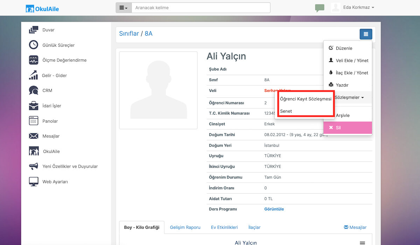Open the Ev Etkinlikleri tab

224,227
